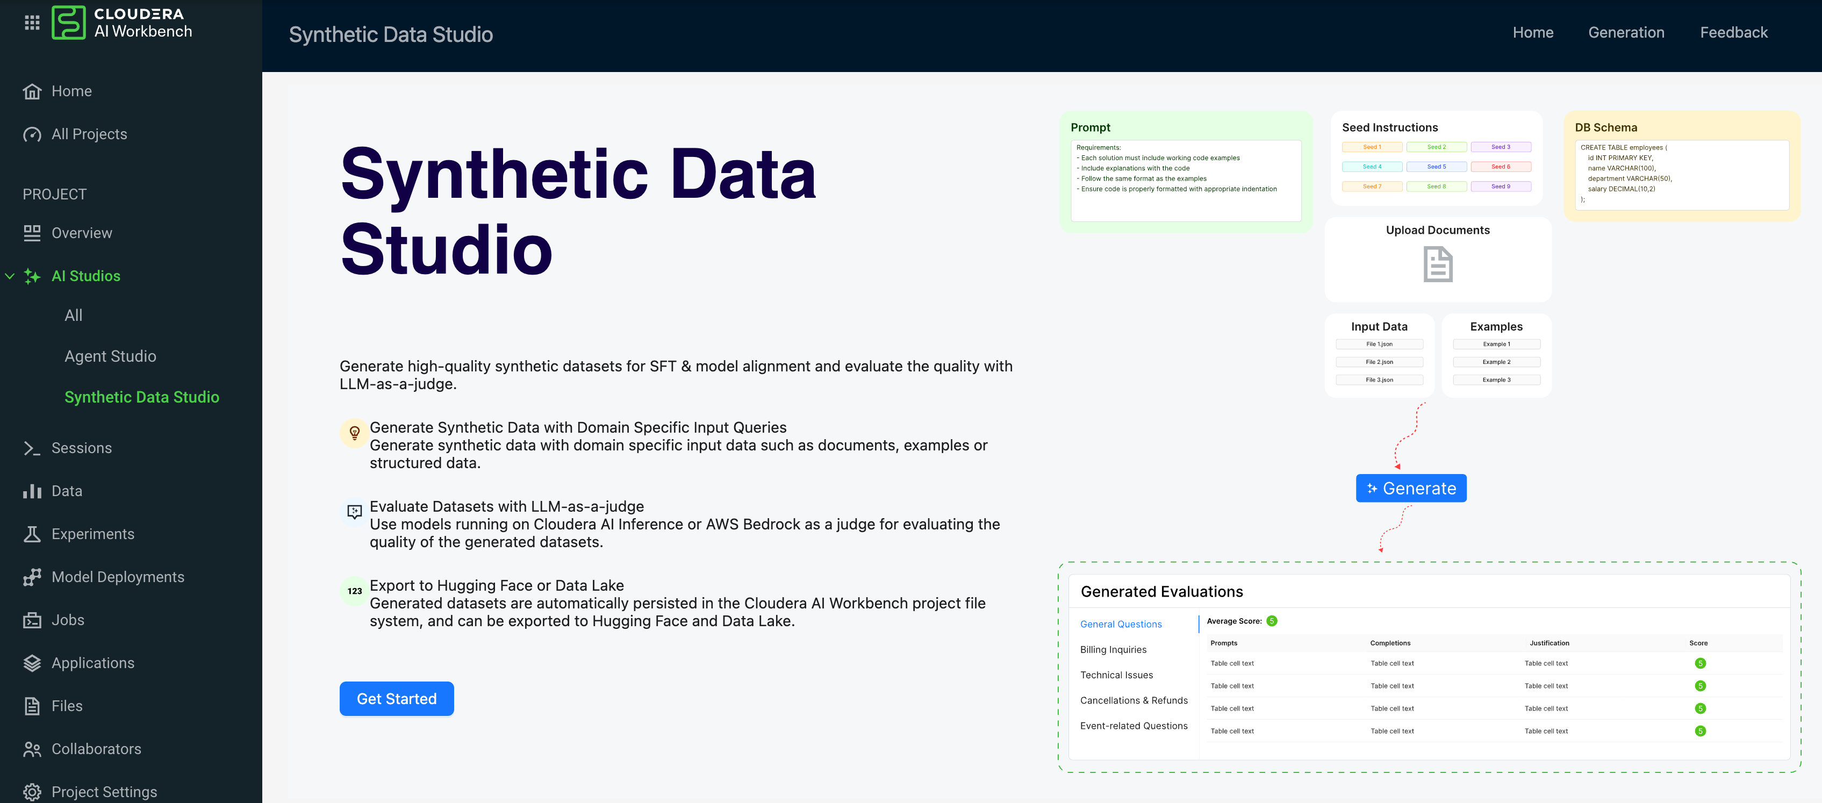
Task: Click the Project Settings gear icon
Action: tap(32, 792)
